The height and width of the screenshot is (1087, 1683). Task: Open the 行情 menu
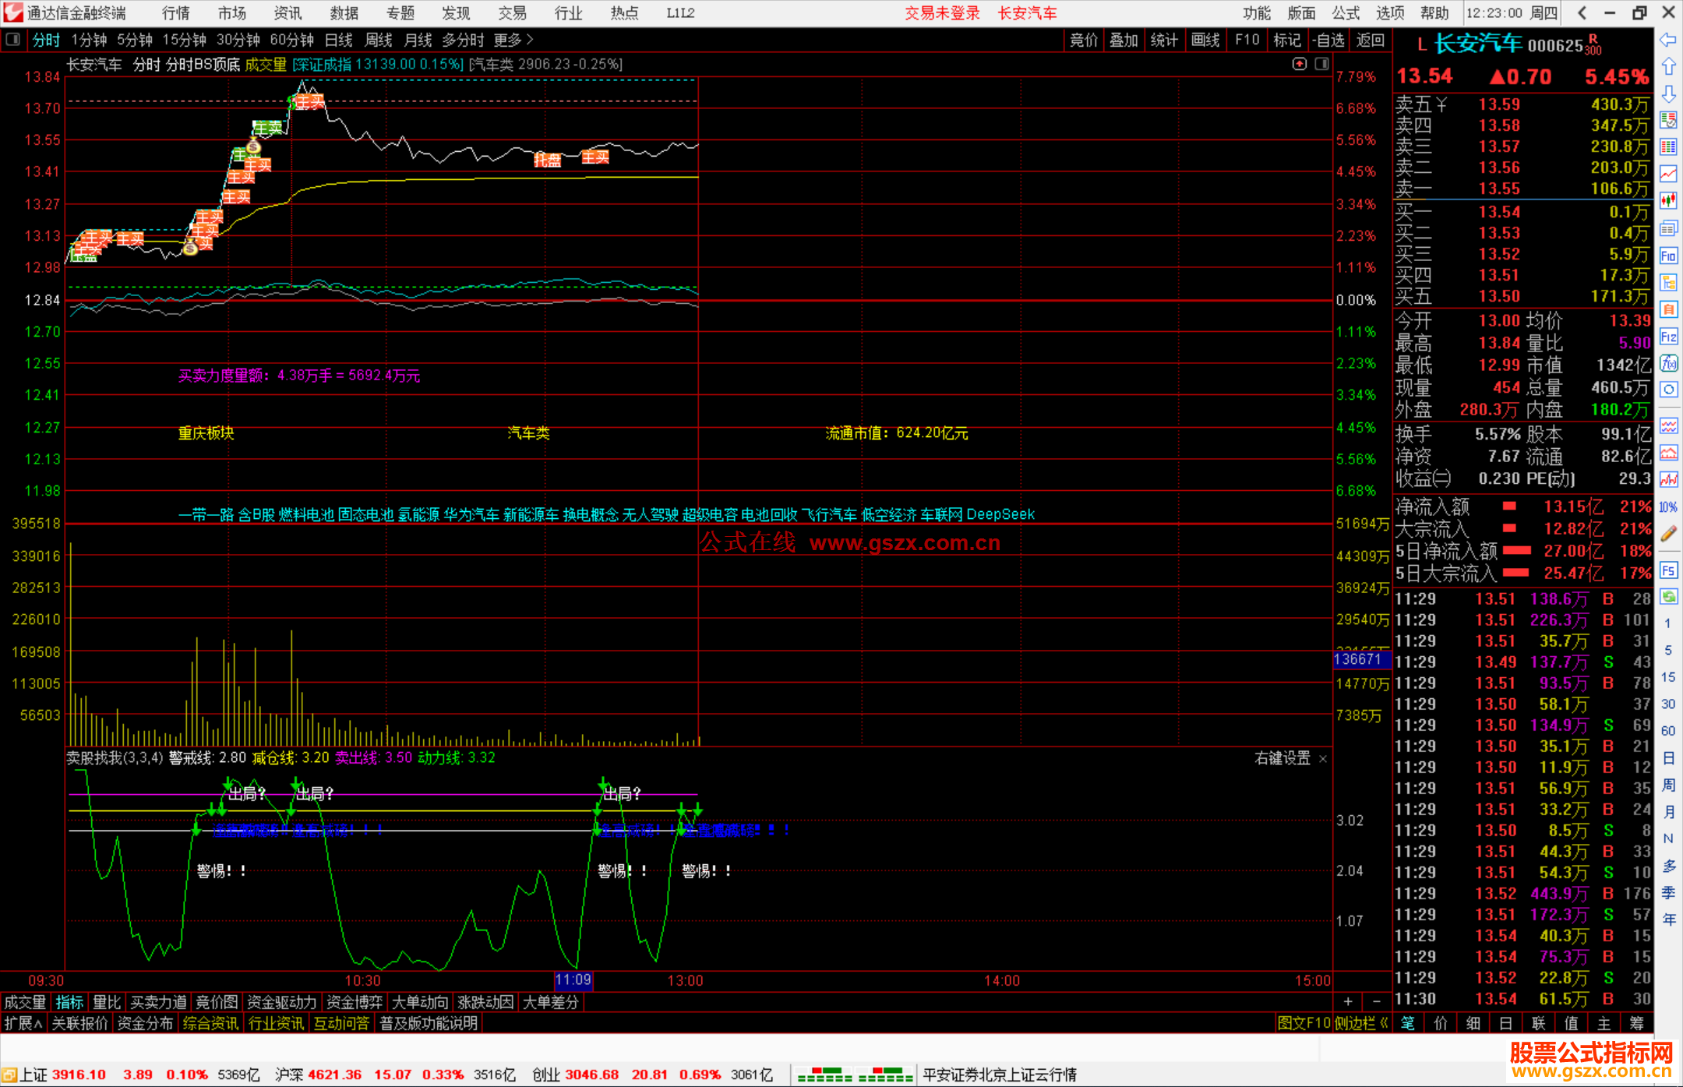pos(176,13)
